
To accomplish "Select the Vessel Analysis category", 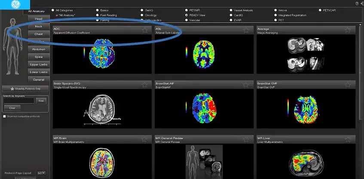I will coord(231,10).
